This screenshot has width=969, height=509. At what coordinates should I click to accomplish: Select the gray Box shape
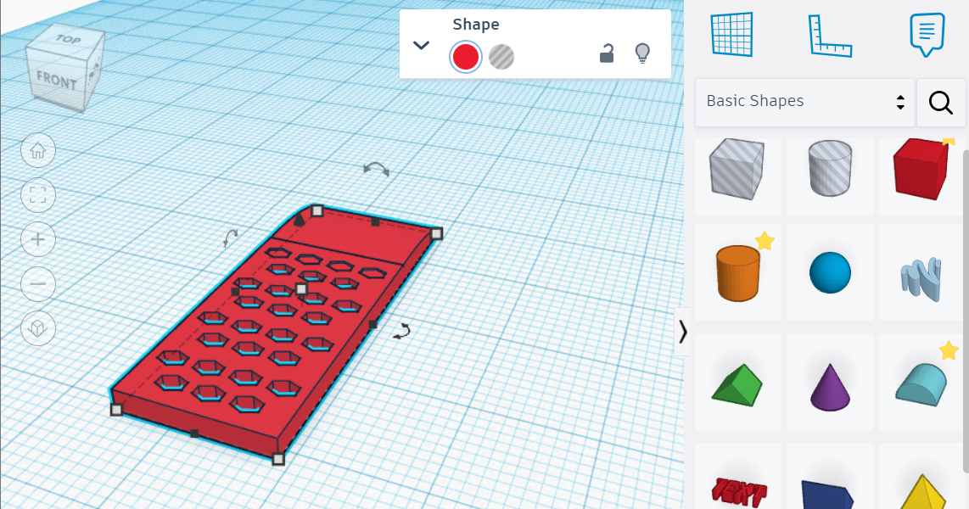click(737, 169)
